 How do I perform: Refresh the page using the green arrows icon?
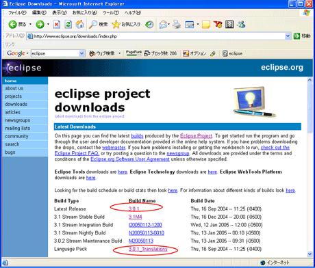tap(68, 24)
